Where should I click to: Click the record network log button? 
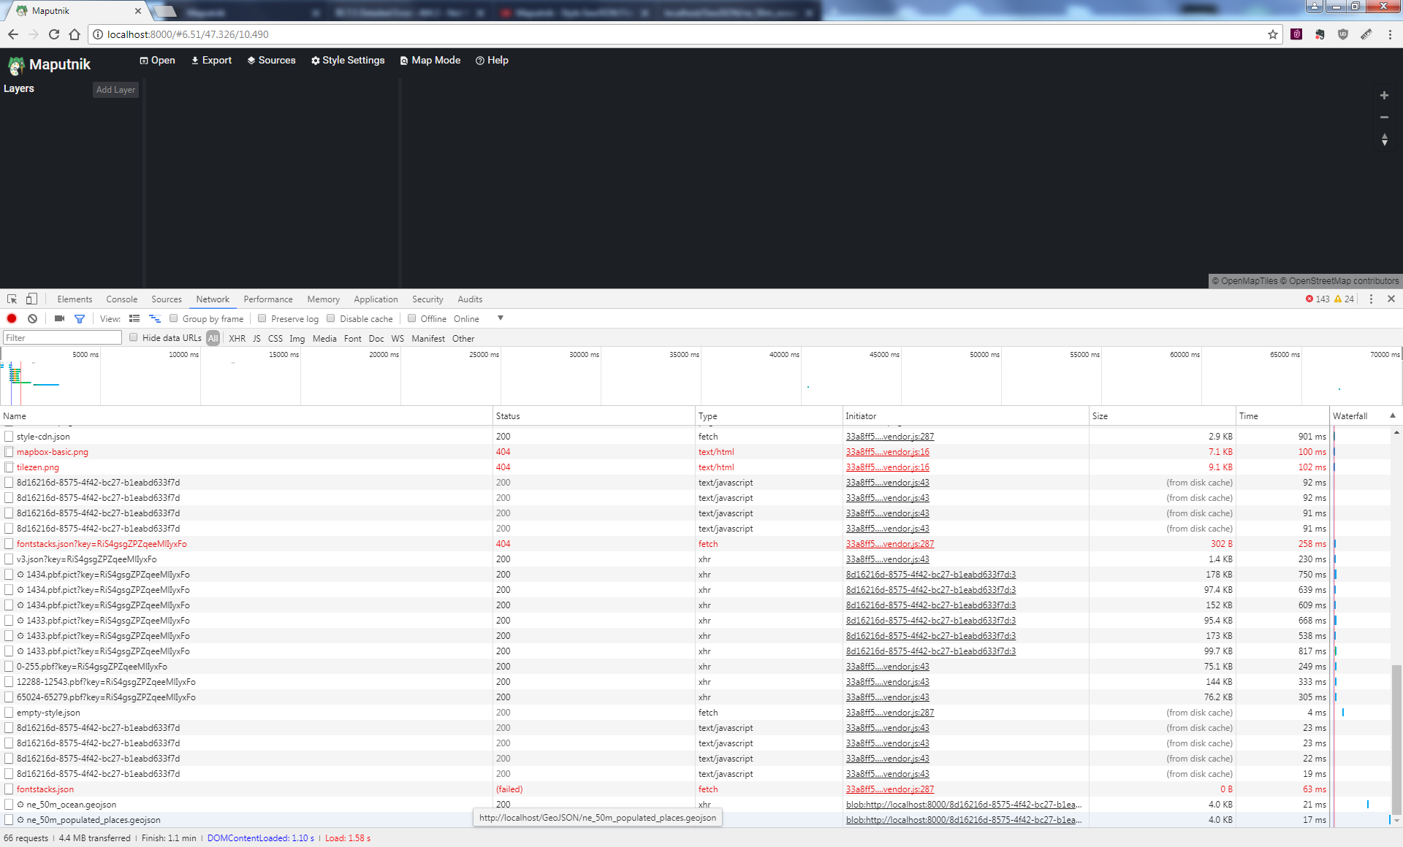[x=12, y=318]
